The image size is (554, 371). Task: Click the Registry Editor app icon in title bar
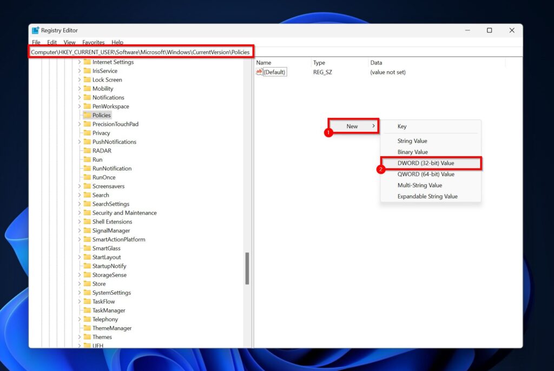pyautogui.click(x=36, y=31)
